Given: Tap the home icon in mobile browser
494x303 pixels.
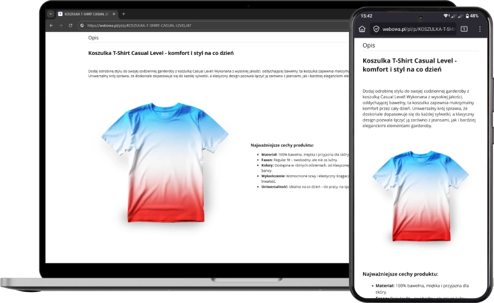Looking at the screenshot, I should point(362,29).
